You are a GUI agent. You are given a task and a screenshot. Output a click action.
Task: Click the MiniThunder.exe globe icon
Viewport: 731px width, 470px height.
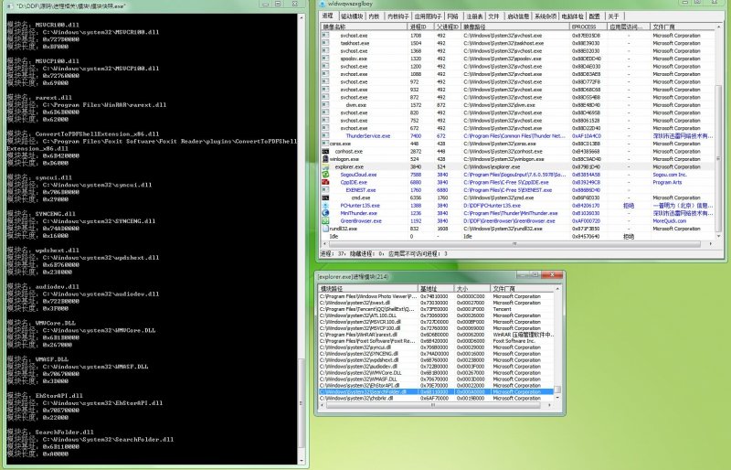pyautogui.click(x=325, y=213)
